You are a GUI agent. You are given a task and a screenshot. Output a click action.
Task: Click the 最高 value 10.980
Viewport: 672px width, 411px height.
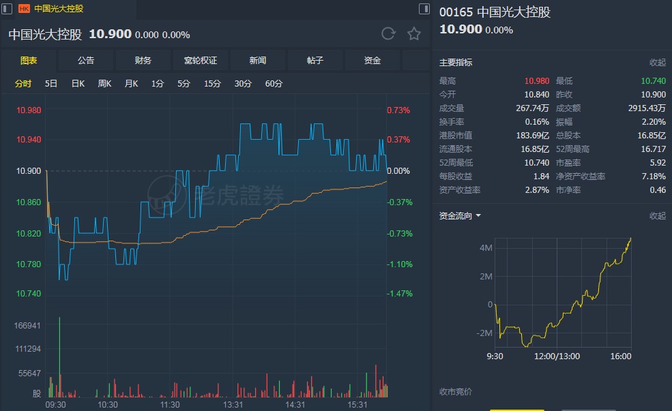pos(536,81)
